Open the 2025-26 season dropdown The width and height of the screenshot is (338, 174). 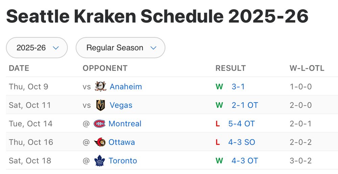[37, 48]
